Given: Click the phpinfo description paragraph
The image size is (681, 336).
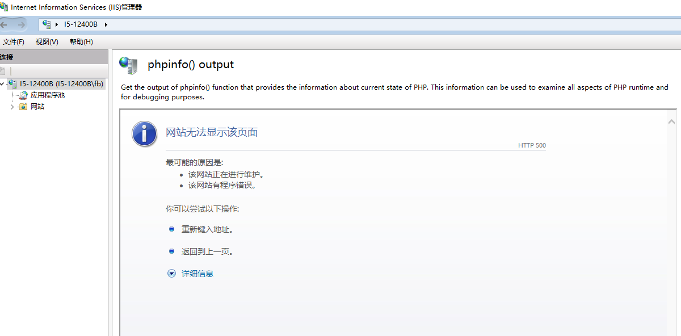Looking at the screenshot, I should click(x=395, y=92).
